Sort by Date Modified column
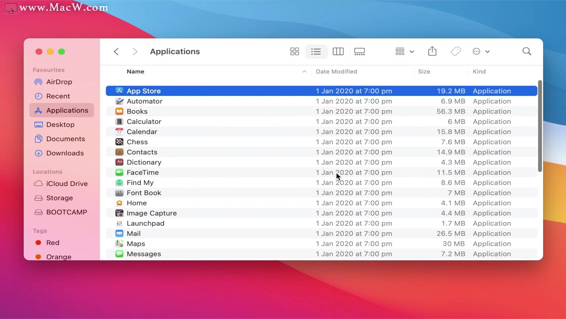 click(x=336, y=72)
